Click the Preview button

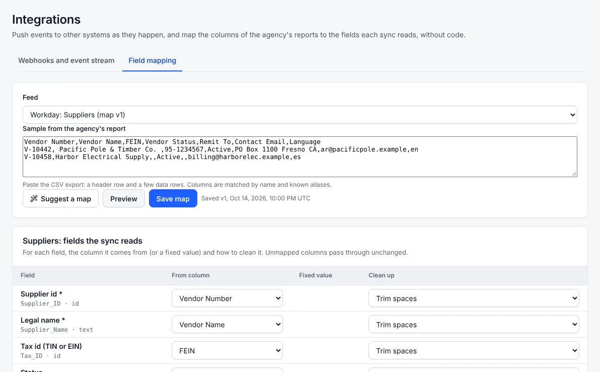pos(124,199)
